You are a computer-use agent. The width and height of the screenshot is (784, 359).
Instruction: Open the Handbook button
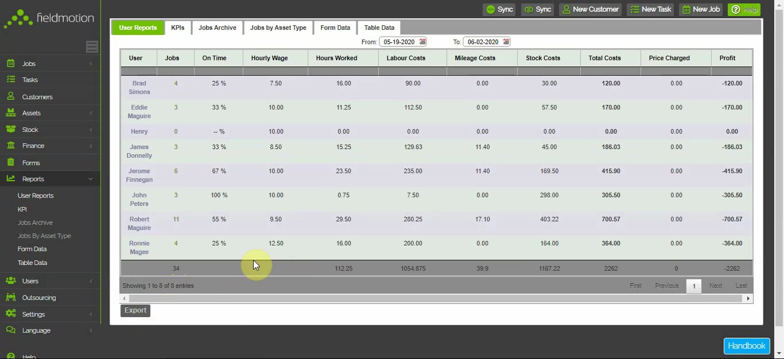[x=747, y=346]
